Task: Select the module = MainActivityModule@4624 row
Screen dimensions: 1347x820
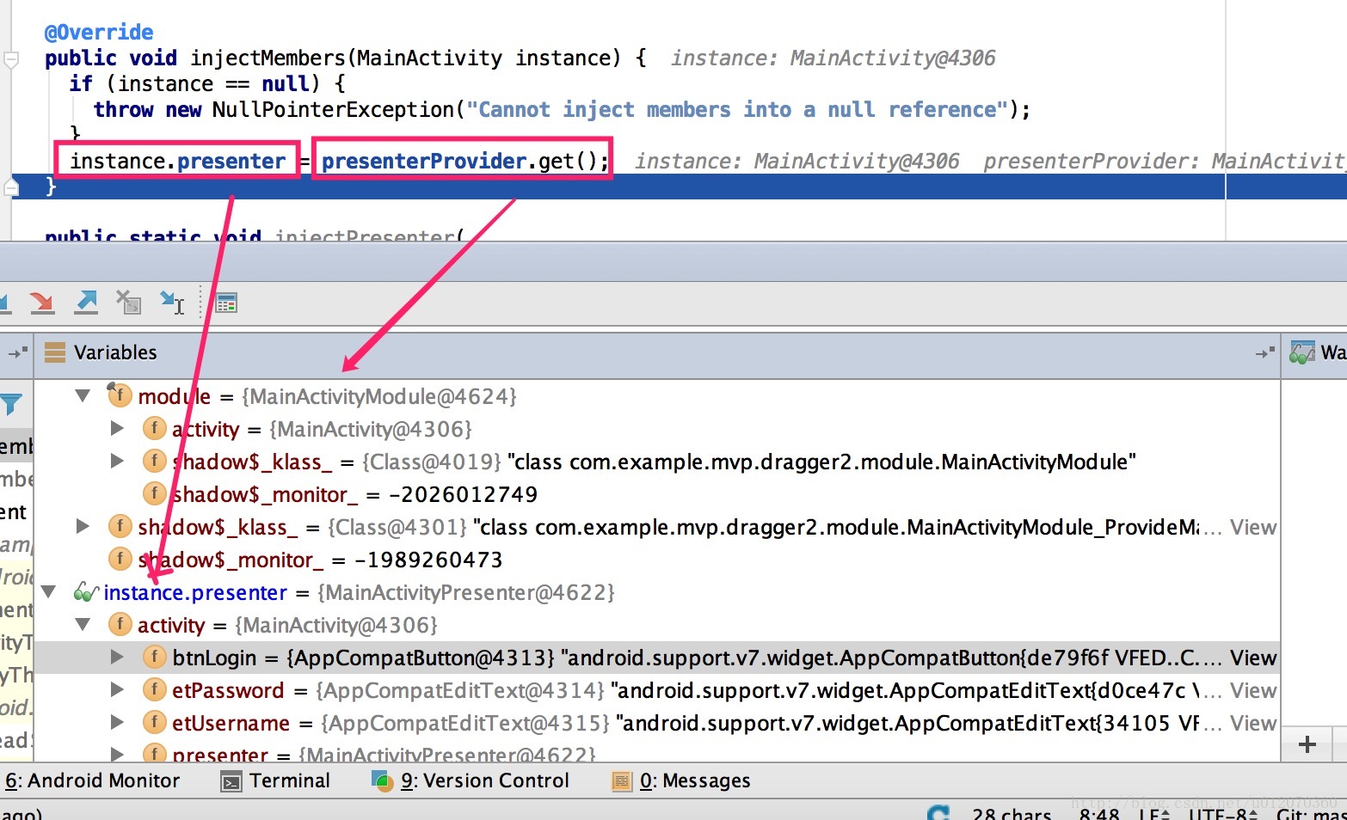Action: click(x=657, y=396)
